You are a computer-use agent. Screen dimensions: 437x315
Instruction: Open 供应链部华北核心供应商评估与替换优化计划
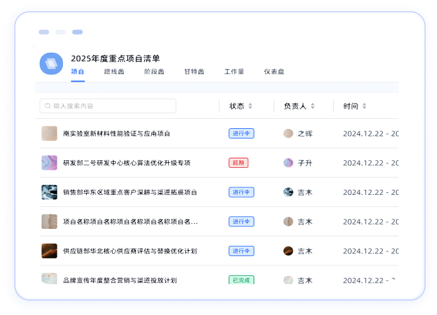[x=130, y=251]
